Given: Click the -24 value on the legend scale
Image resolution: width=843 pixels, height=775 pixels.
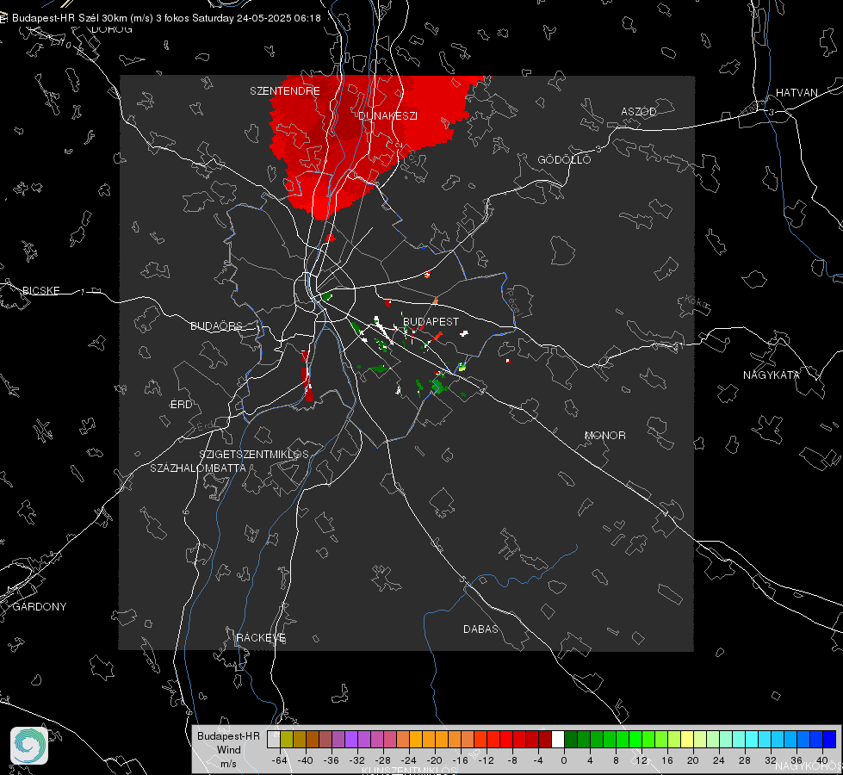Looking at the screenshot, I should 409,760.
